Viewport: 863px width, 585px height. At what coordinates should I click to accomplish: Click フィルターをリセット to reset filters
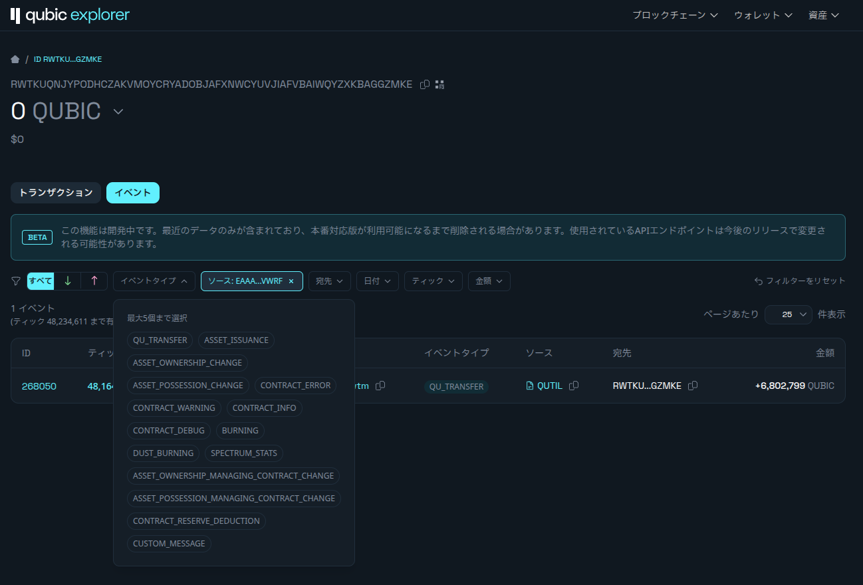[x=800, y=281]
